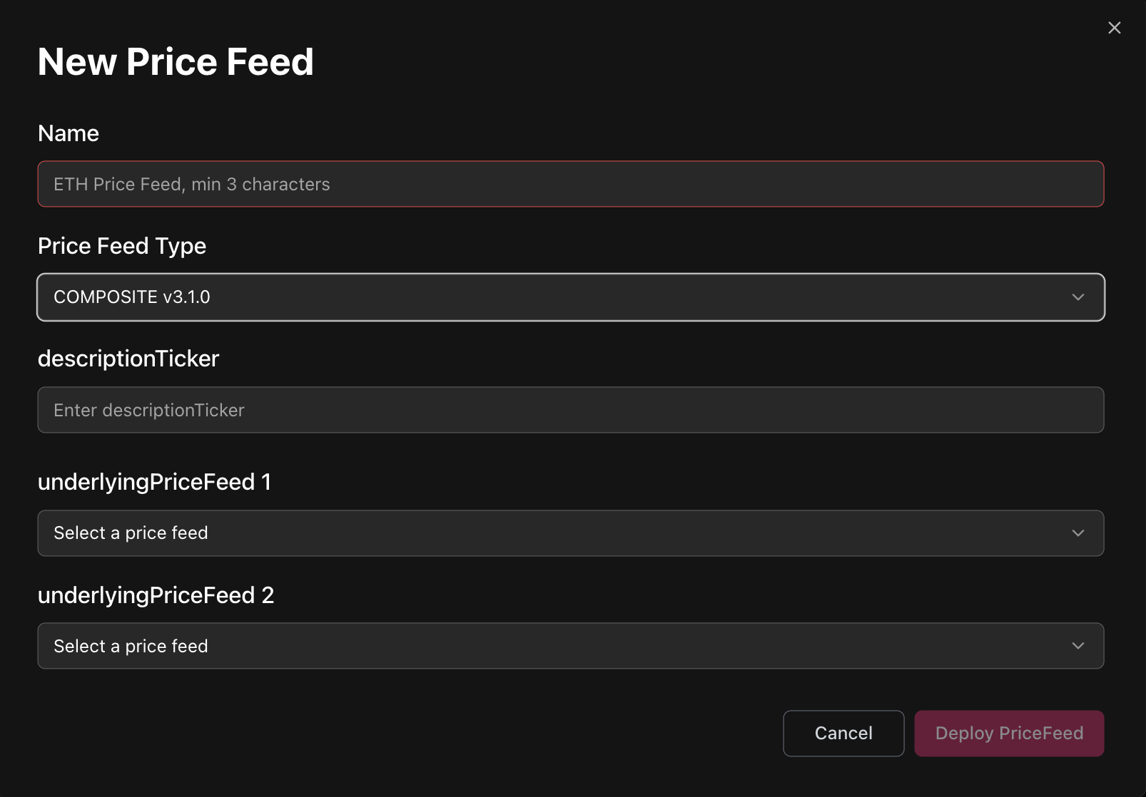Click the underlyingPriceFeed 2 chevron arrow
The width and height of the screenshot is (1146, 797).
(1077, 646)
